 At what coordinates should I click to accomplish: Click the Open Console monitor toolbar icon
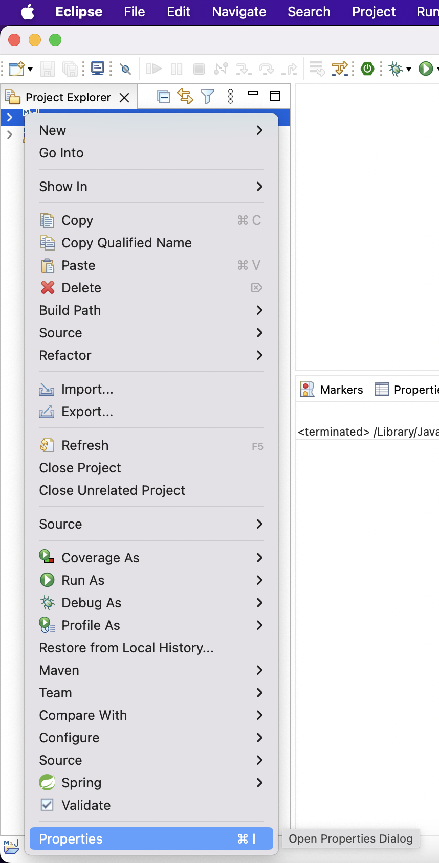point(98,68)
